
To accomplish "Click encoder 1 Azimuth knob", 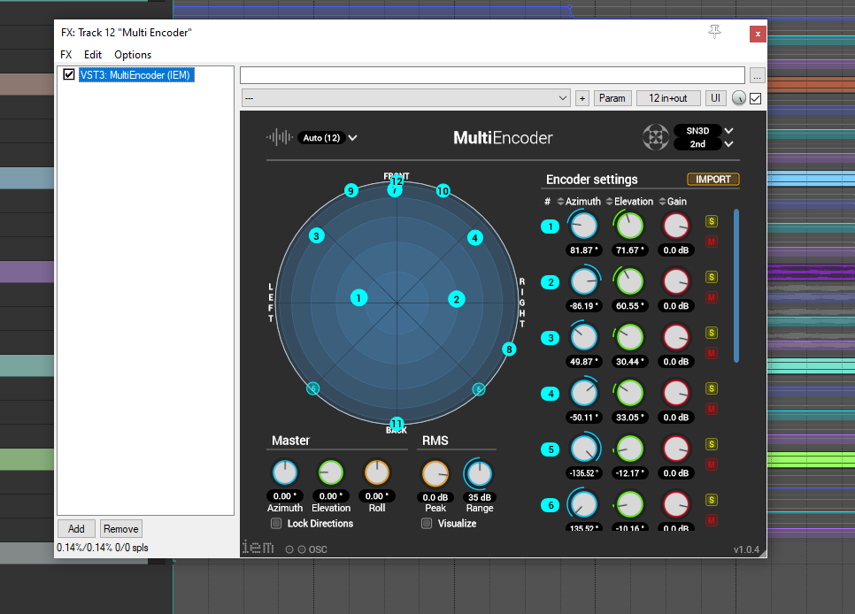I will coord(583,226).
